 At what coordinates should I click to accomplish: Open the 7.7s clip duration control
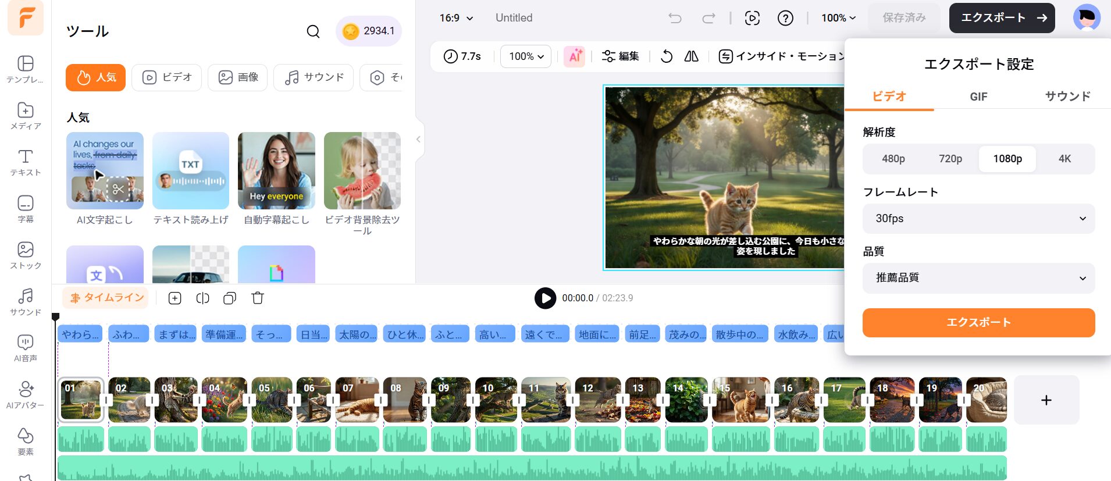[x=462, y=56]
